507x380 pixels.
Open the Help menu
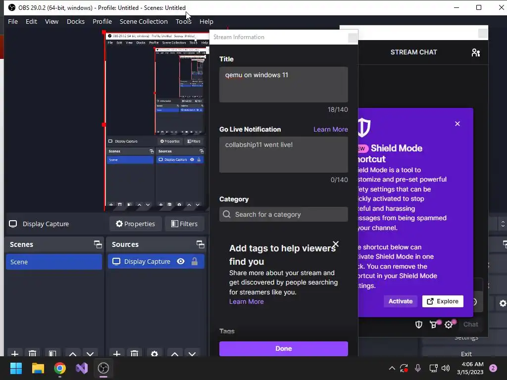[206, 22]
